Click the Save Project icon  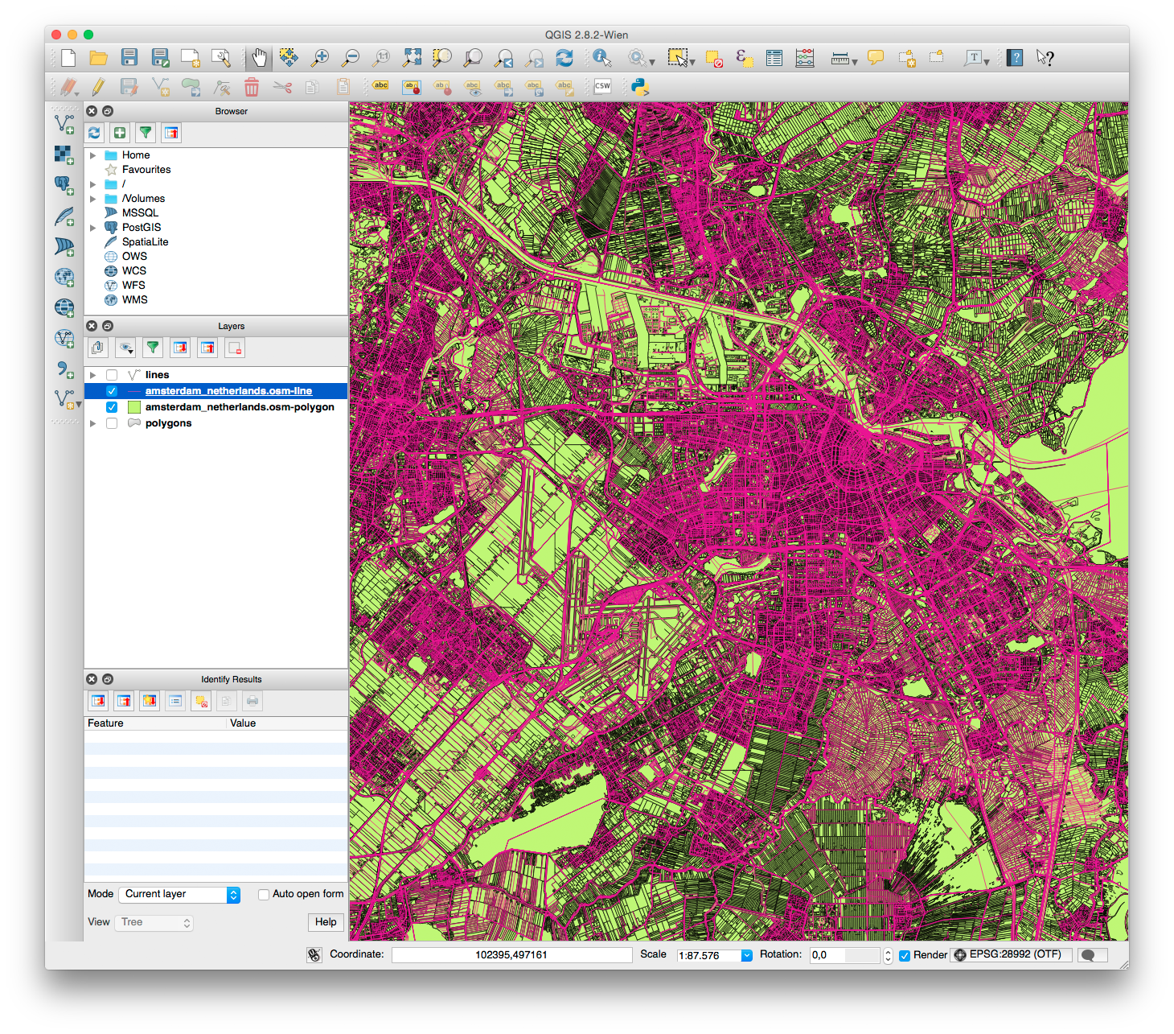pyautogui.click(x=129, y=57)
